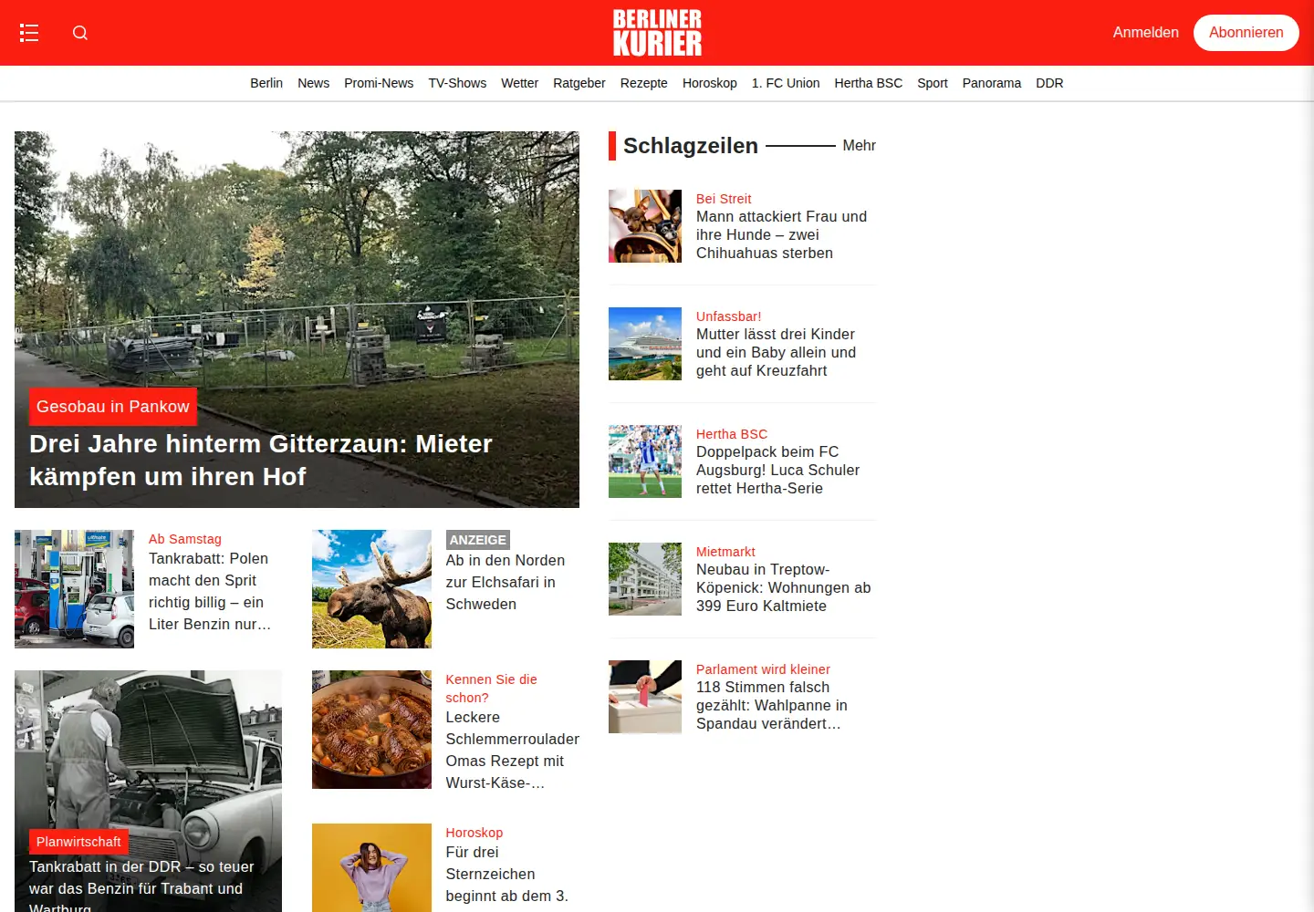Click the Neubau building thumbnail

click(x=645, y=579)
